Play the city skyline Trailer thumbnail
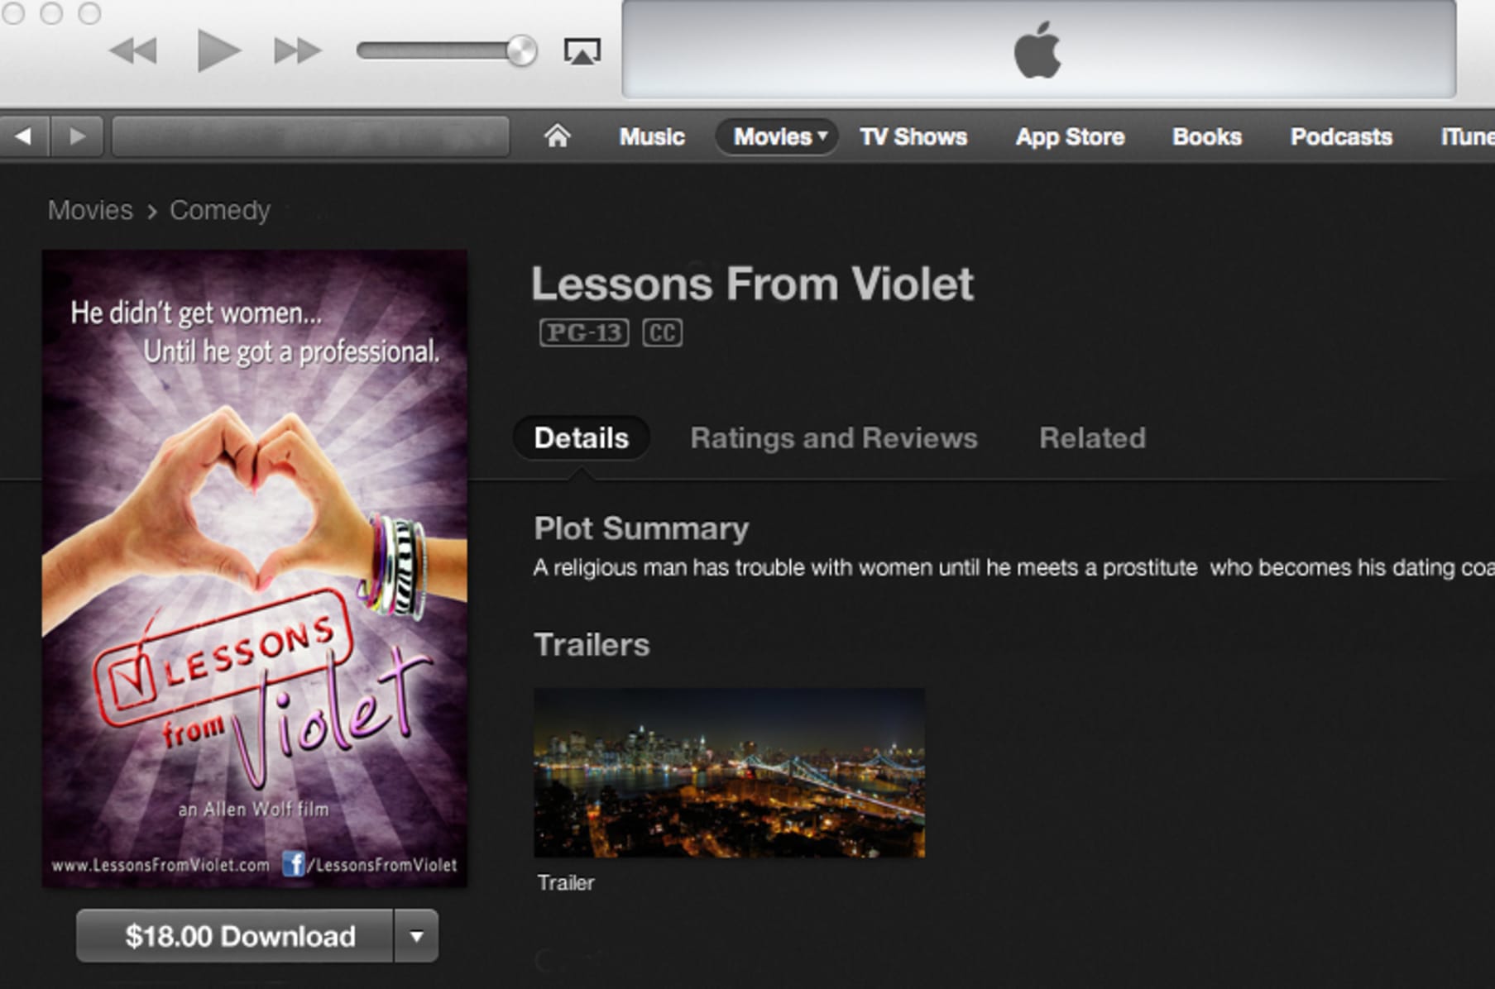Viewport: 1495px width, 989px height. tap(729, 772)
